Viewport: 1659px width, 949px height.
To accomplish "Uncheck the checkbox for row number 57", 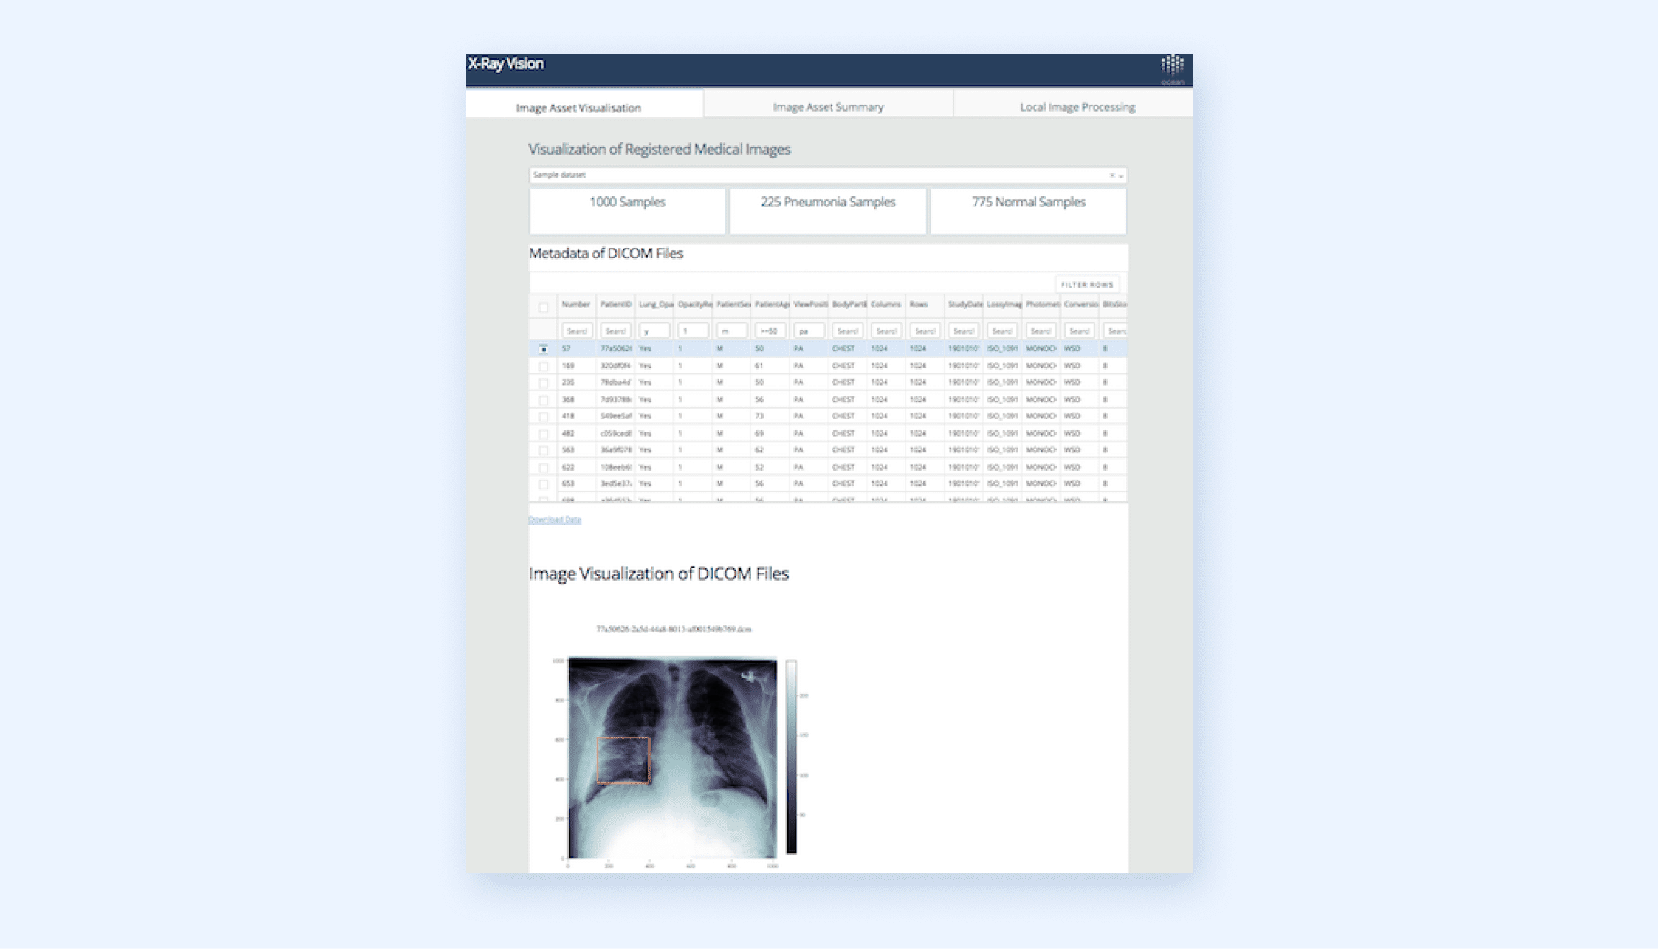I will coord(543,349).
